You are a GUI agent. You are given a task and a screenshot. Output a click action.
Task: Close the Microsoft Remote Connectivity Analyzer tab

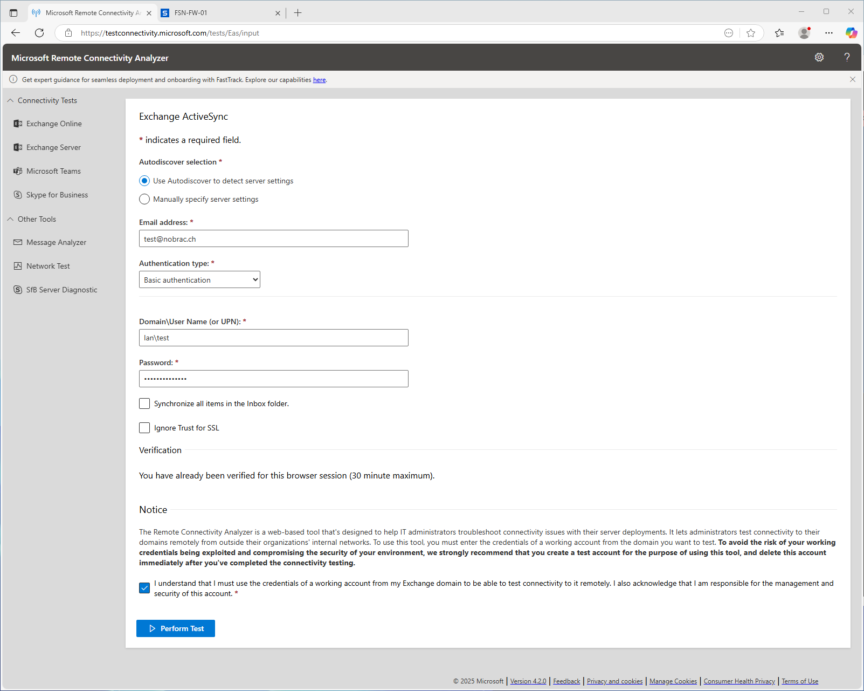click(x=149, y=13)
